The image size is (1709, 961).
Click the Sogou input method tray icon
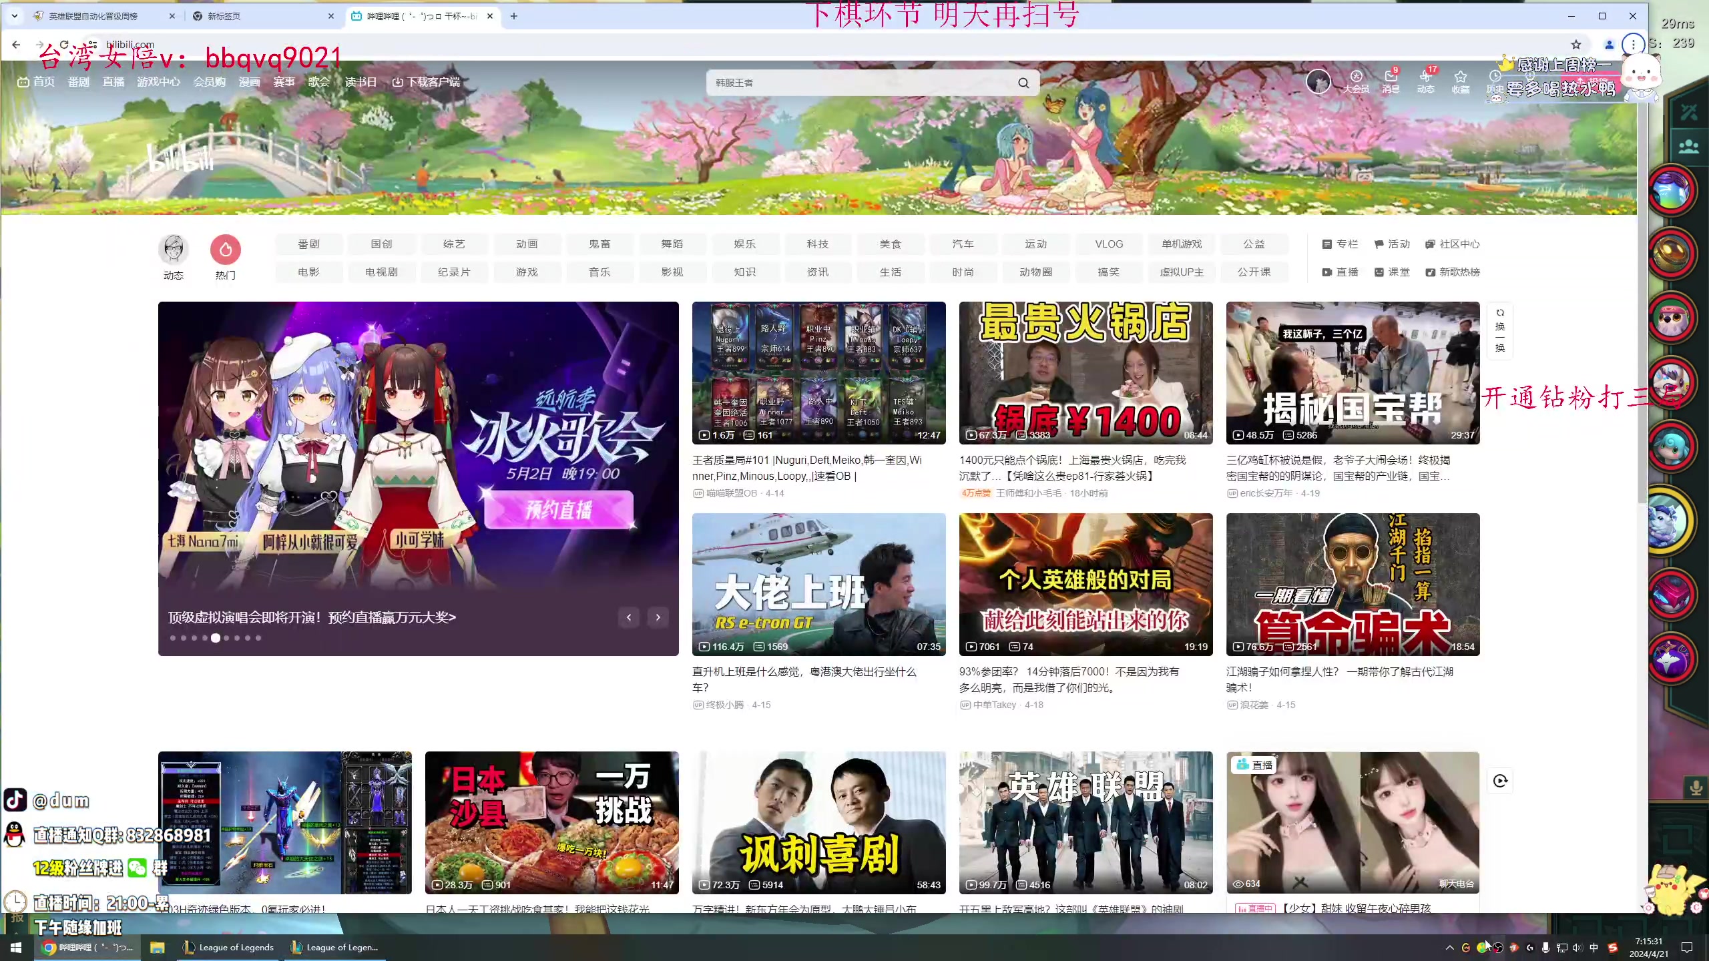[1613, 948]
